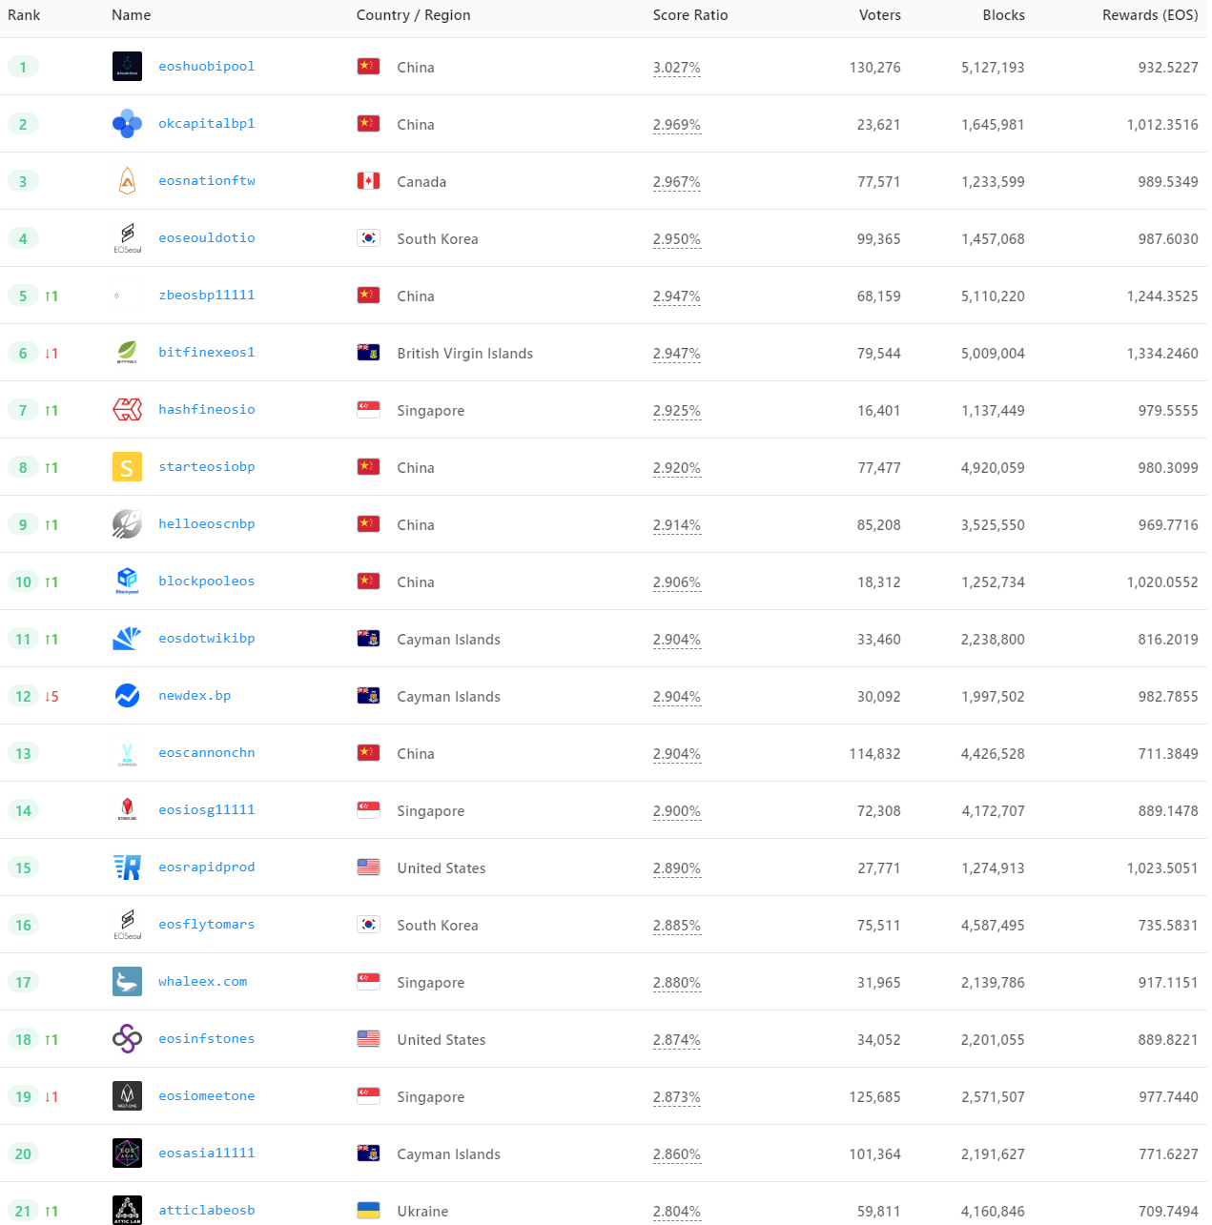Screen dimensions: 1212x1225
Task: Open the eosdotwikibp producer link
Action: coord(207,639)
